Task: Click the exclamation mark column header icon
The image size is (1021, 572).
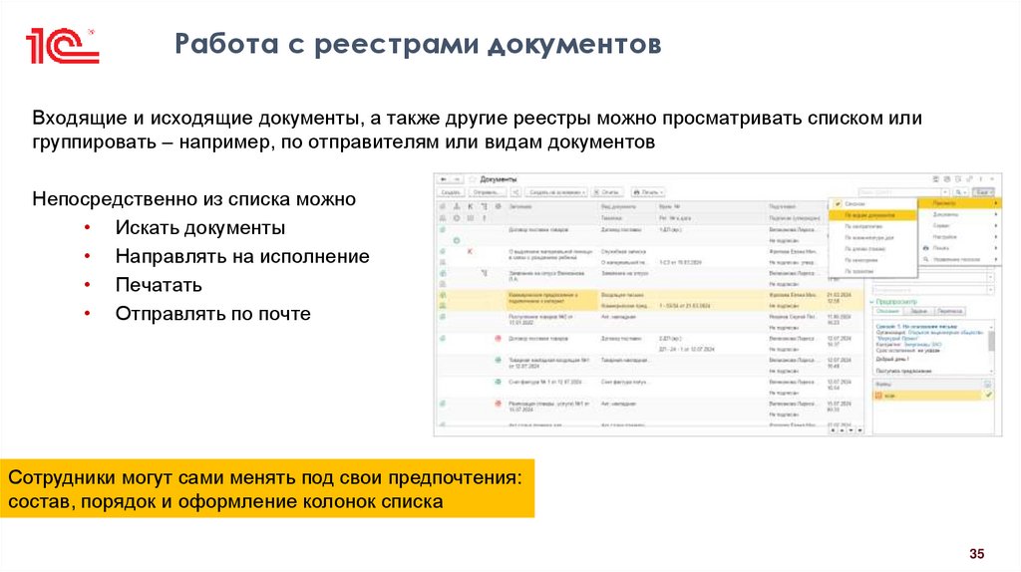Action: pyautogui.click(x=485, y=218)
